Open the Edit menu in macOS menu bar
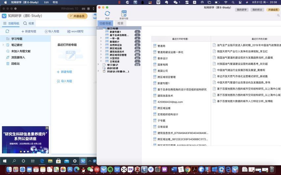The image size is (281, 175). [x=46, y=2]
